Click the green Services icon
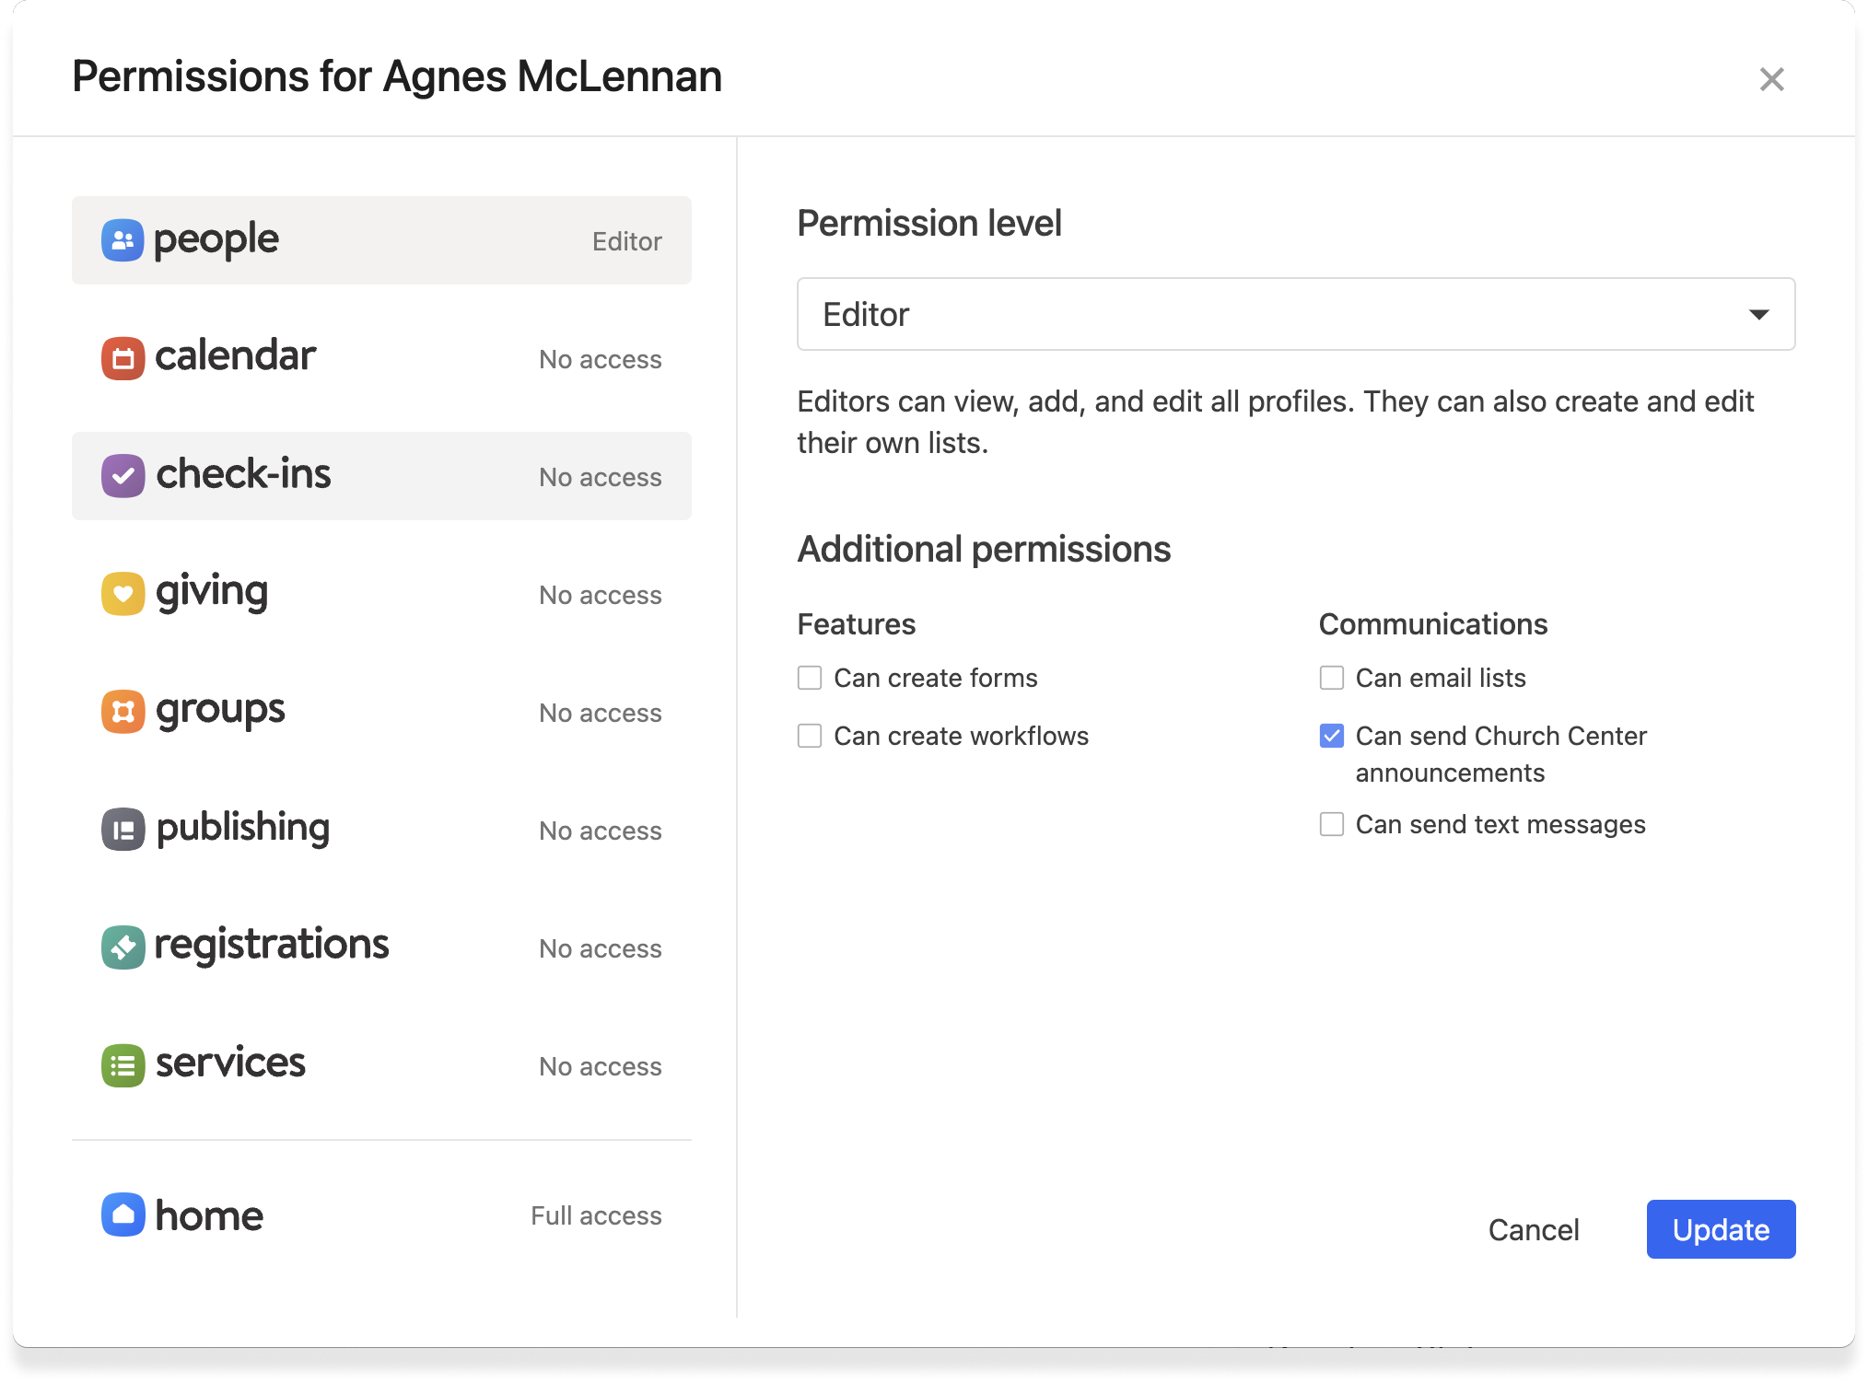This screenshot has height=1383, width=1868. (123, 1065)
